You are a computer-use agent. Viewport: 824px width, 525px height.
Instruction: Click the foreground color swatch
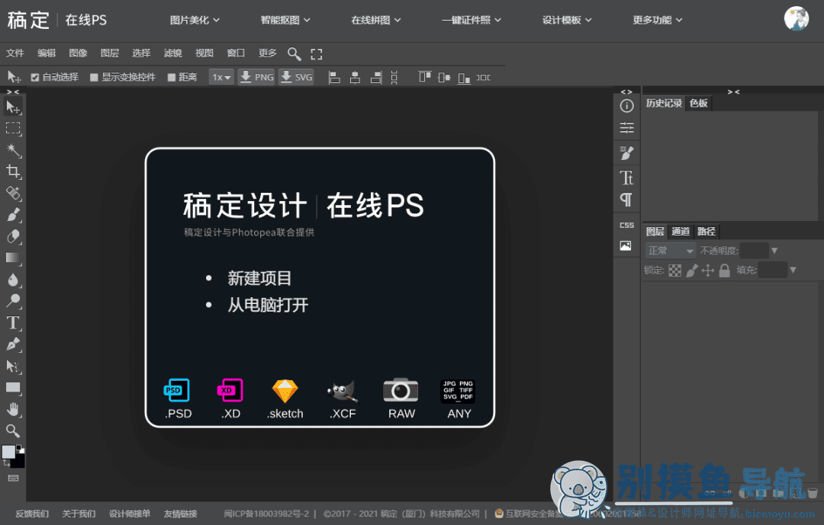(8, 452)
